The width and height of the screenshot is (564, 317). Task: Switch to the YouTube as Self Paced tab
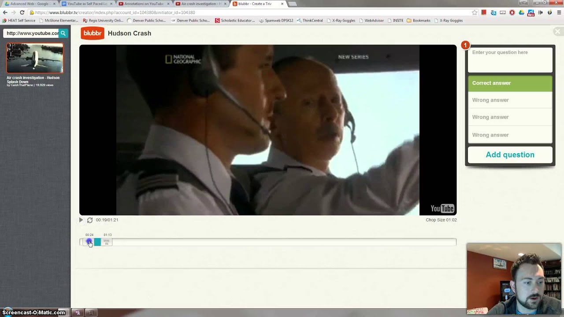[86, 4]
